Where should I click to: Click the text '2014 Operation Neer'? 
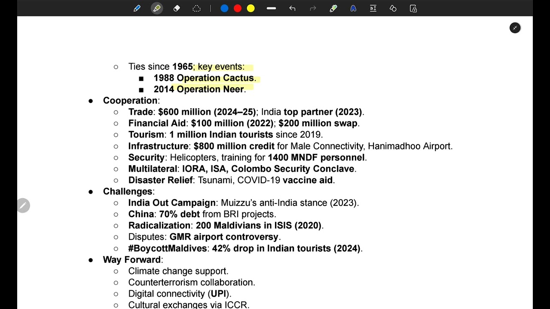click(x=199, y=89)
